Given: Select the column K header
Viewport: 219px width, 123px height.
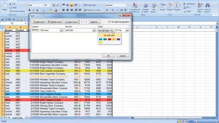Looking at the screenshot, I should 156,27.
